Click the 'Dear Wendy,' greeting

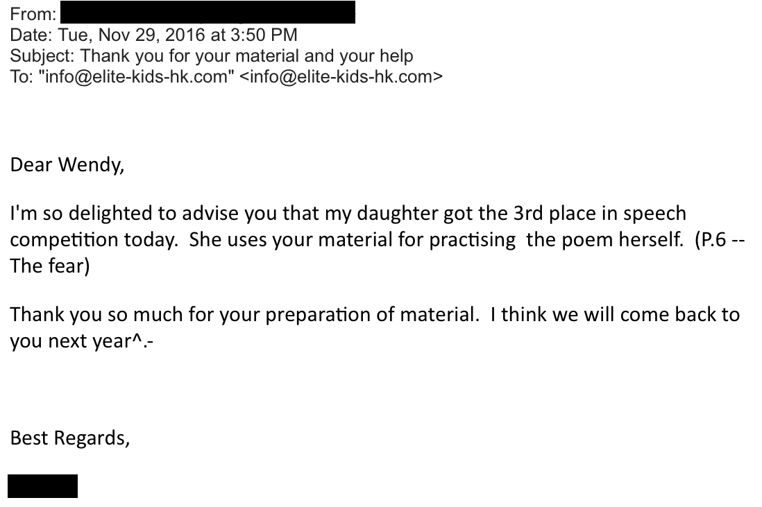click(x=67, y=165)
